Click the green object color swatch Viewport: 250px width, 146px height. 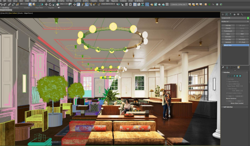(x=248, y=18)
